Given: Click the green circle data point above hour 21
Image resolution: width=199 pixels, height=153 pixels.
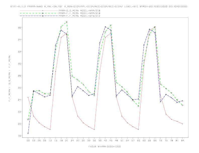Looking at the screenshot, I should 67,22.
